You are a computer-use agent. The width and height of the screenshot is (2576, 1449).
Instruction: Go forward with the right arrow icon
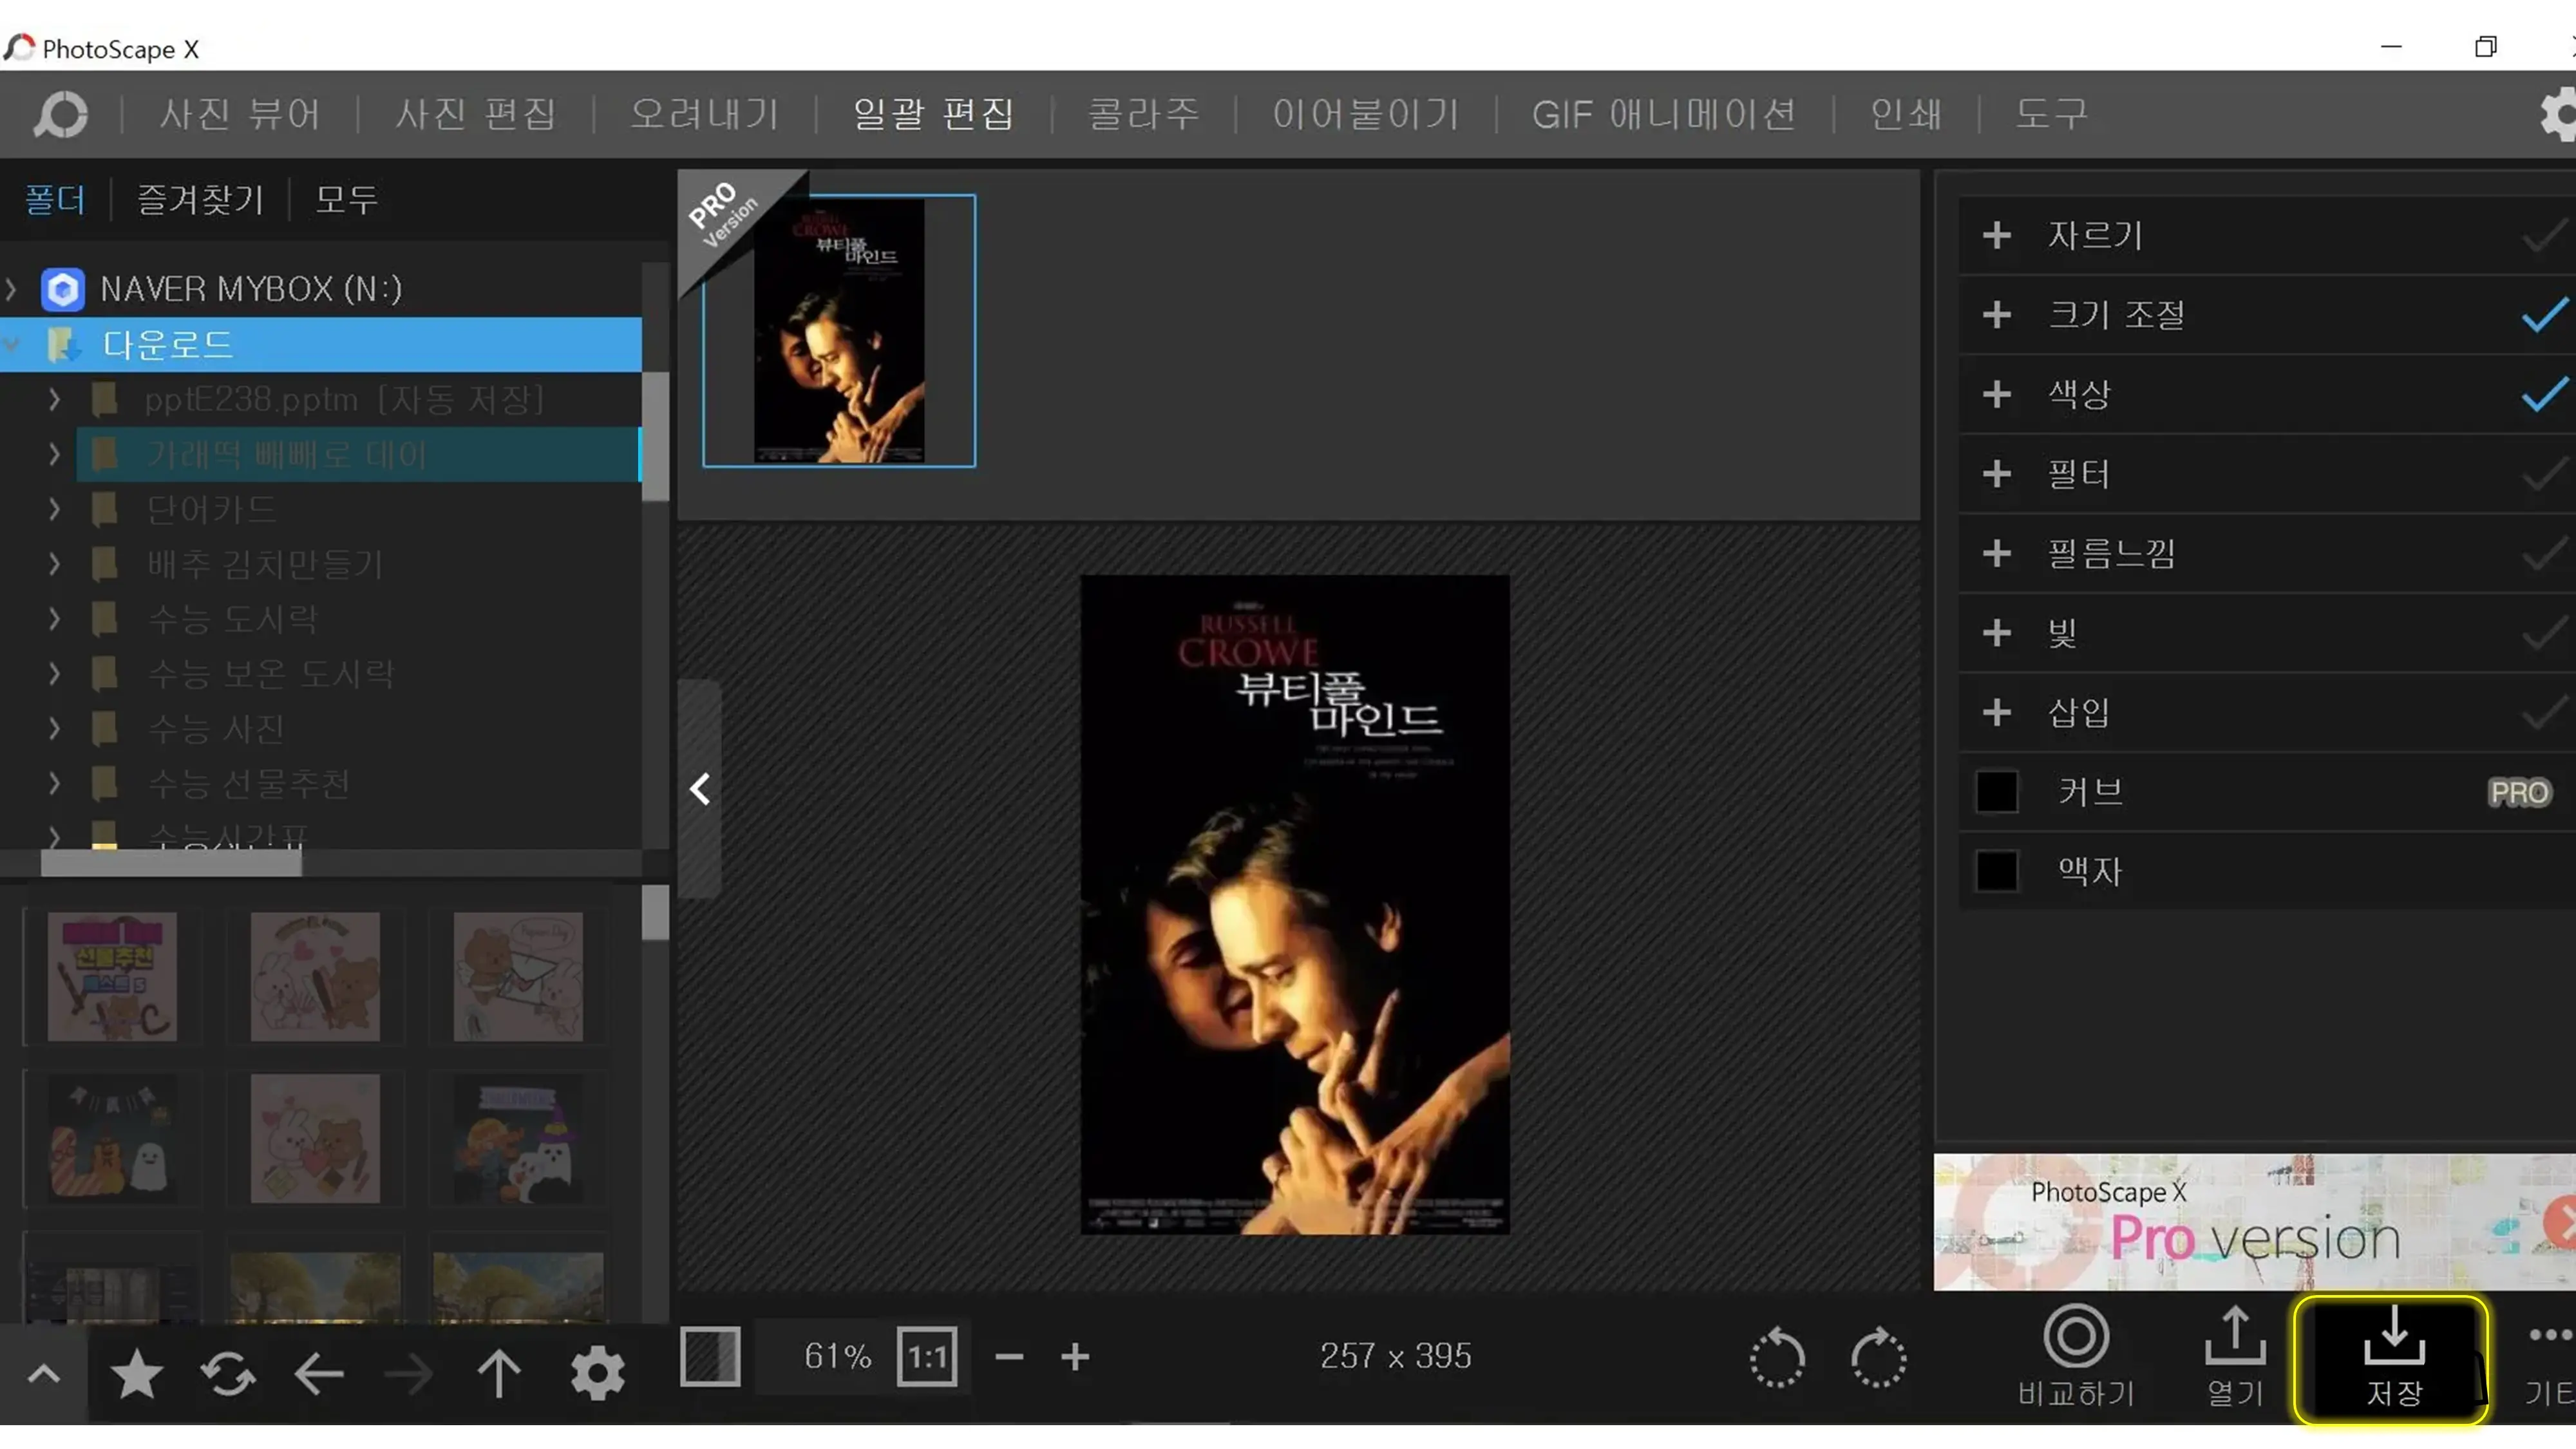[408, 1374]
